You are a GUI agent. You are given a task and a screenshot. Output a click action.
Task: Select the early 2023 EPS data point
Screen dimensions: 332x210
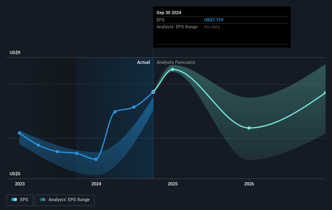19,133
